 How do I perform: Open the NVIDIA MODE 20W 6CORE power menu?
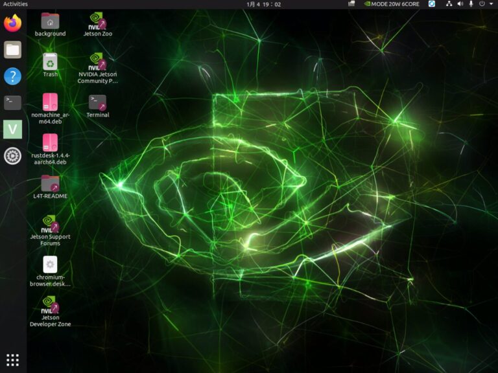391,4
